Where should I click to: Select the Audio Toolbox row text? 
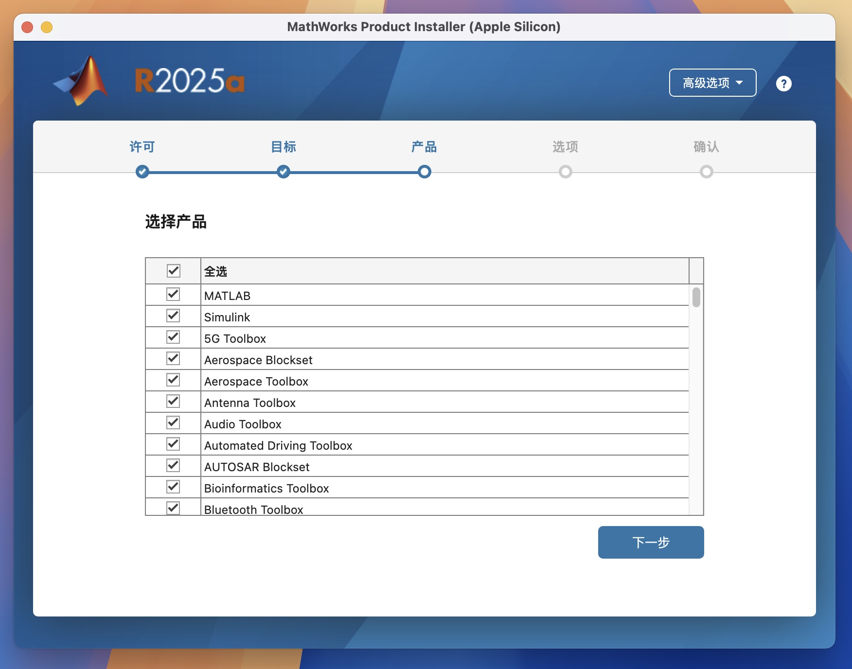click(243, 424)
